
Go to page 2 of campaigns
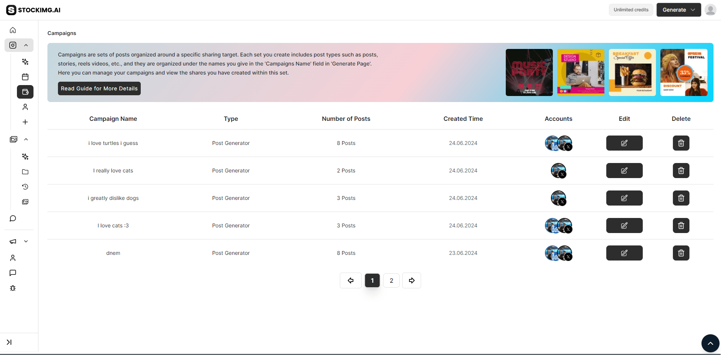point(391,280)
